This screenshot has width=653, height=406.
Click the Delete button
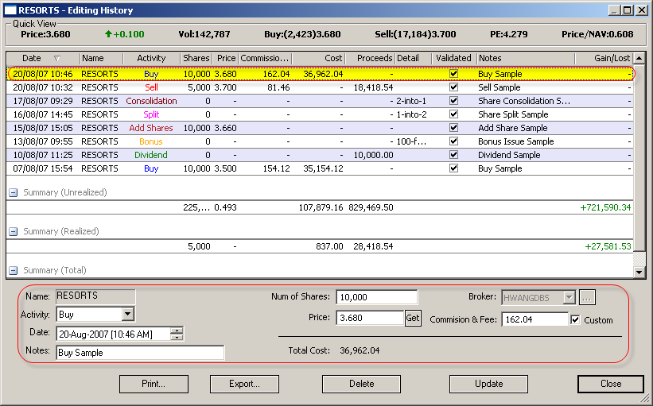pos(361,384)
